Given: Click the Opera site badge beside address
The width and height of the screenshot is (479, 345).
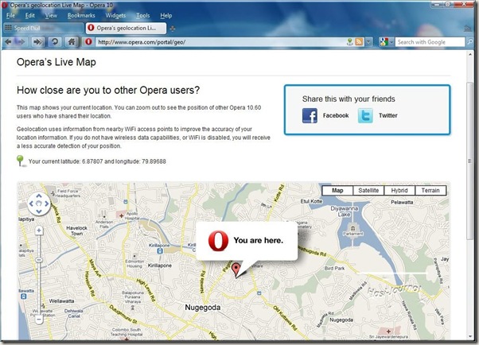Looking at the screenshot, I should [88, 42].
